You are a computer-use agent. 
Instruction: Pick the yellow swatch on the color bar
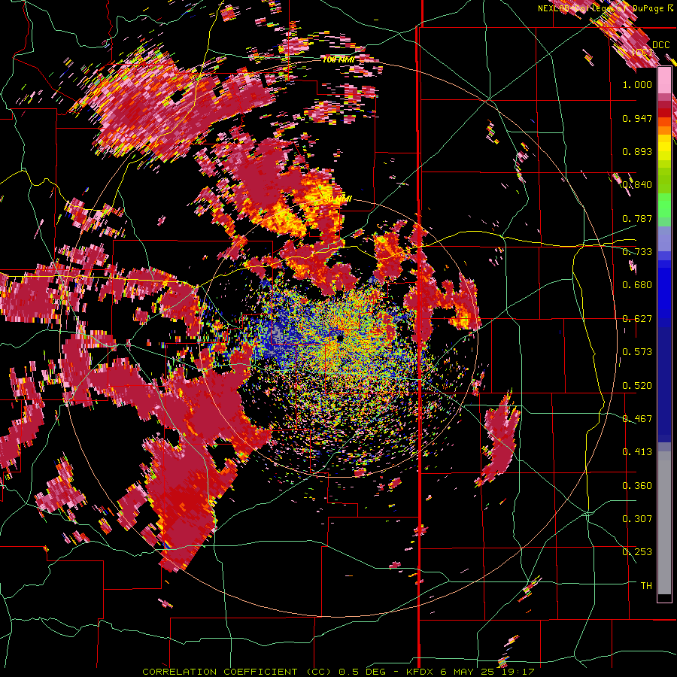point(664,149)
